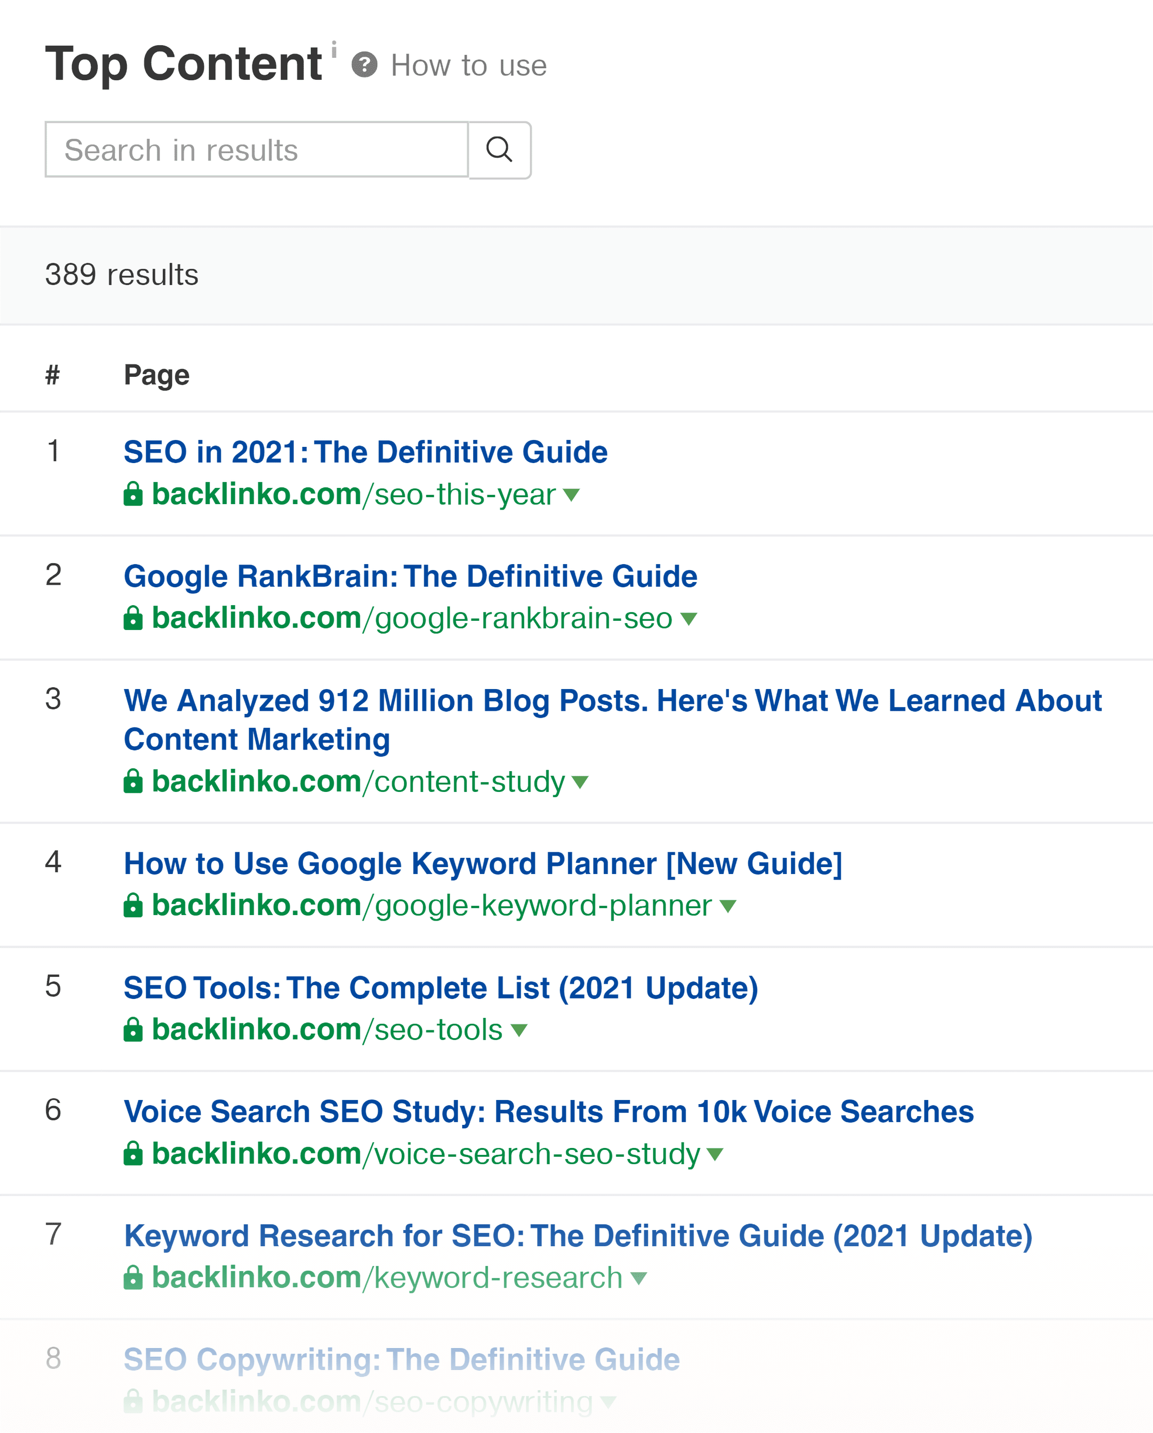Expand dropdown arrow after keyword-research URL

(638, 1279)
